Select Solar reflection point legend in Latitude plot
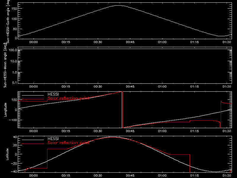Viewport: 237px width, 178px height. point(68,143)
